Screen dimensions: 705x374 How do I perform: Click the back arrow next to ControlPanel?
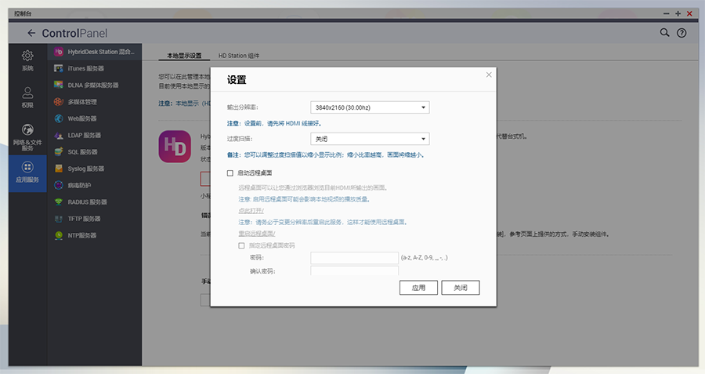(31, 33)
